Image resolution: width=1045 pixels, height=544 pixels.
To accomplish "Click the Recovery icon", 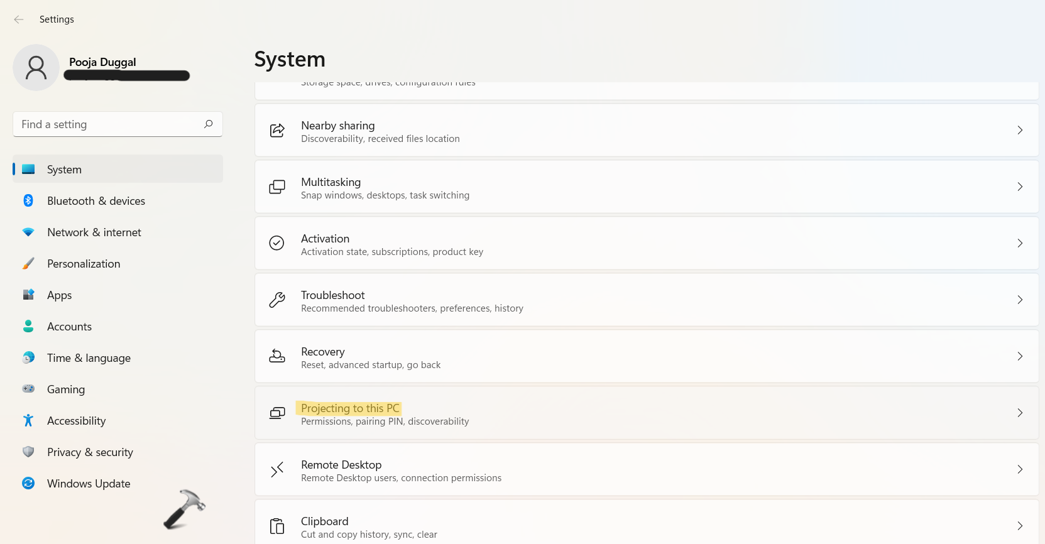I will coord(277,356).
